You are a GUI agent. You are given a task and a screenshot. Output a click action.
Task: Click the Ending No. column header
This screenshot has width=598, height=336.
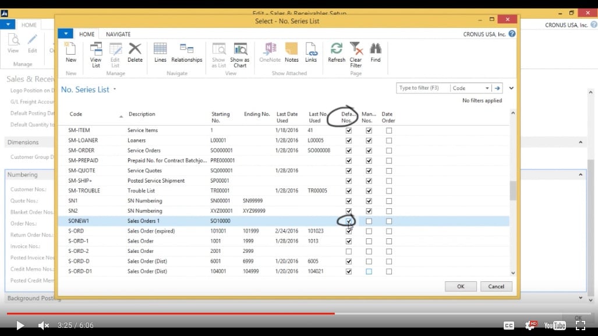pos(257,114)
